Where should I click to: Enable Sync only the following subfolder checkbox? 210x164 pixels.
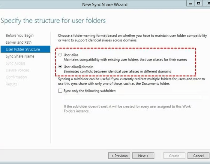click(60, 91)
